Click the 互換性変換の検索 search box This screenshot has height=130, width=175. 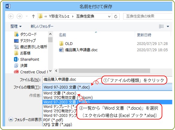148,16
